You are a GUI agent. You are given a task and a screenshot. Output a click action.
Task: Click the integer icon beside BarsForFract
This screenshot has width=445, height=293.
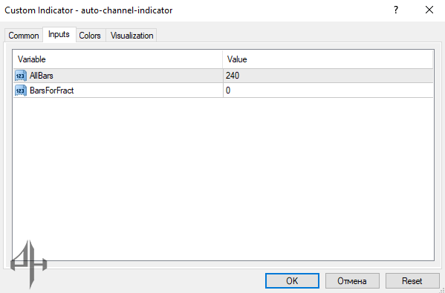coord(21,90)
